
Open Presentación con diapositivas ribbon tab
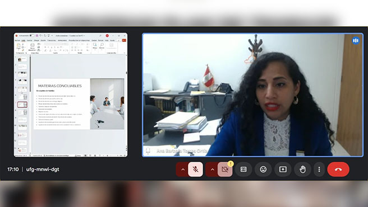[79, 40]
